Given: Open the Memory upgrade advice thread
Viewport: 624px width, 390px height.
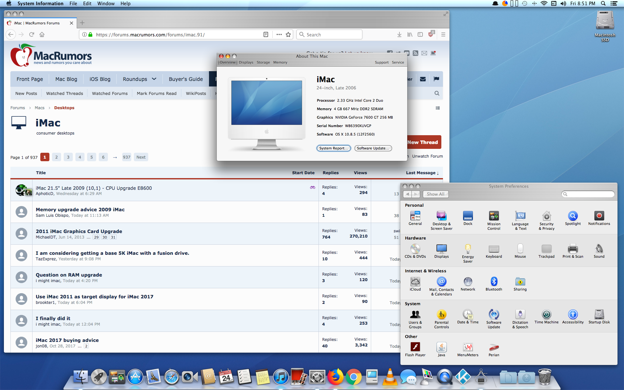Looking at the screenshot, I should point(80,210).
